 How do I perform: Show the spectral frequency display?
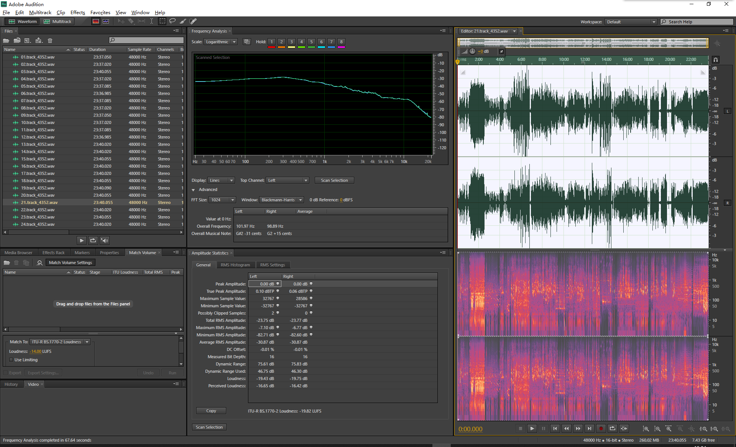tap(96, 21)
